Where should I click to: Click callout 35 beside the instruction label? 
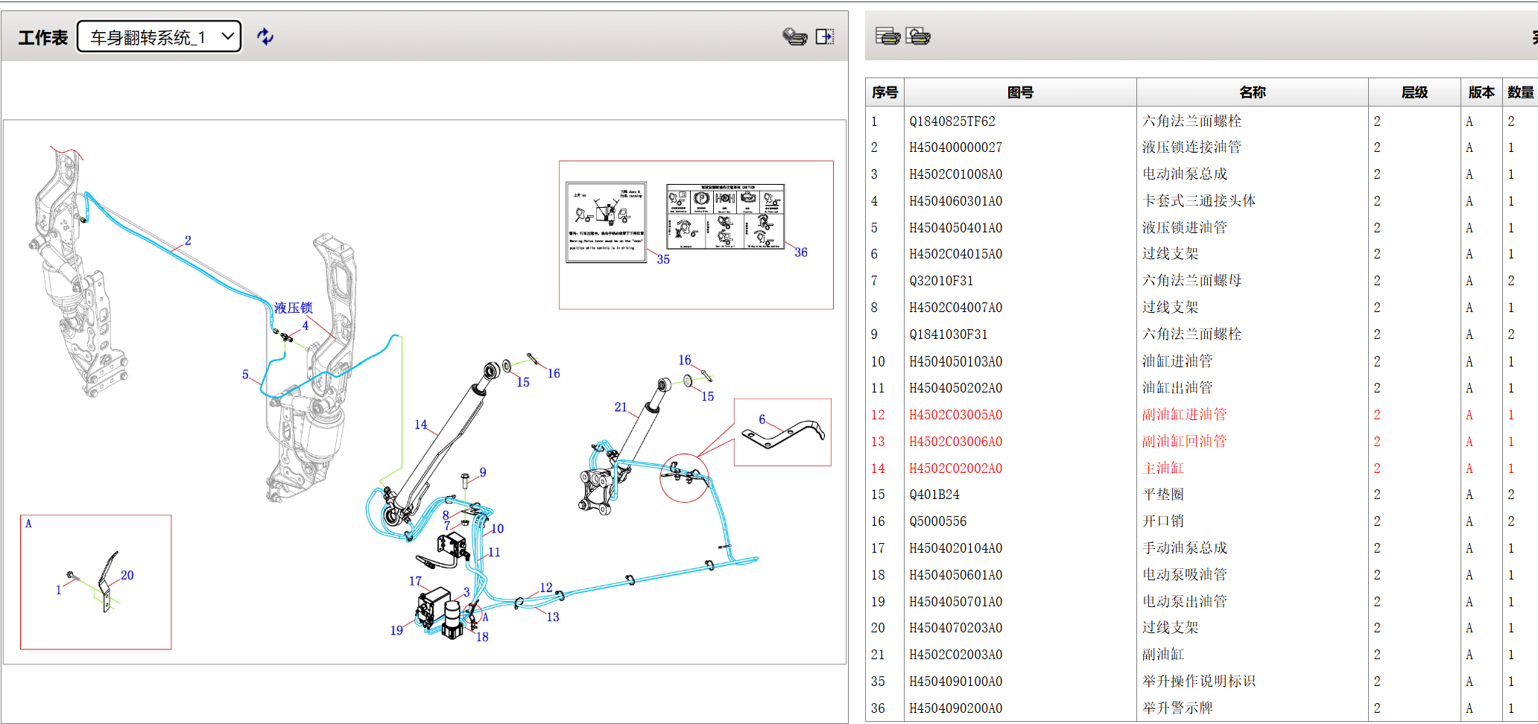tap(663, 260)
